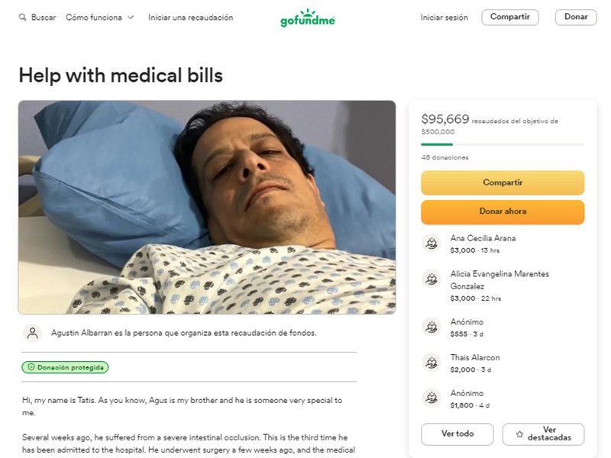Click the yellow Compartir button
Image resolution: width=611 pixels, height=458 pixels.
click(503, 183)
